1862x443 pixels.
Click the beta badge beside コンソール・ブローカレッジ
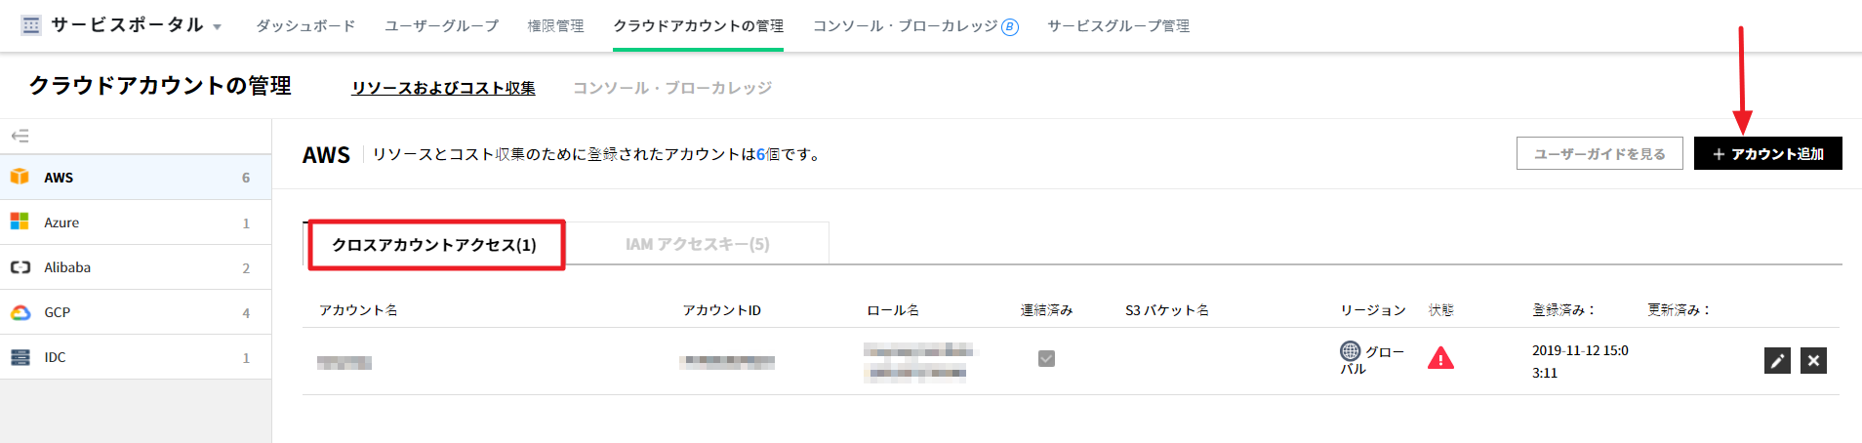click(1010, 27)
